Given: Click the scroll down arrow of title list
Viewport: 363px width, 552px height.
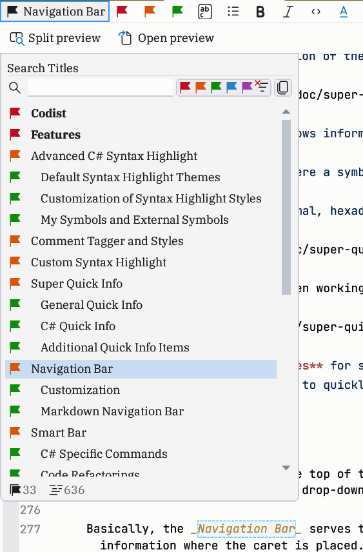Looking at the screenshot, I should coord(286,468).
